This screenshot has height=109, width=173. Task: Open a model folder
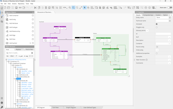9,8
